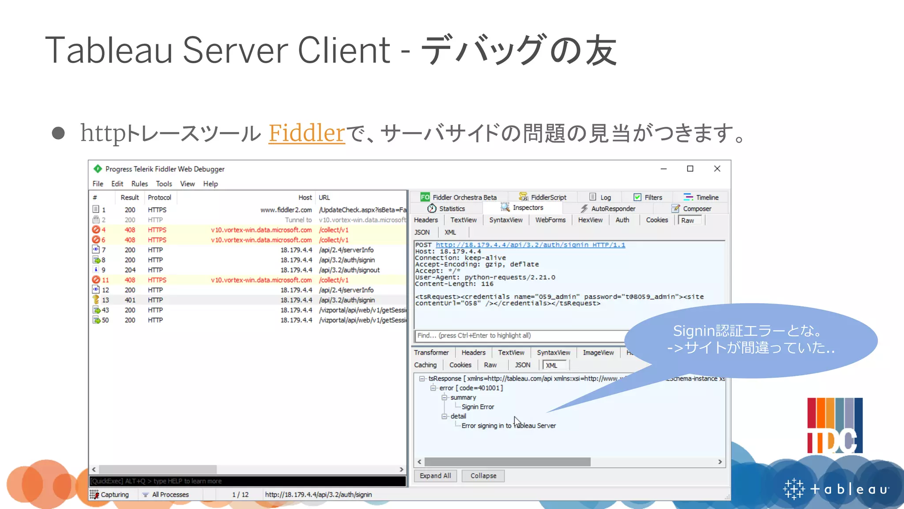Click the Timeline tab icon
Image resolution: width=904 pixels, height=509 pixels.
[688, 197]
